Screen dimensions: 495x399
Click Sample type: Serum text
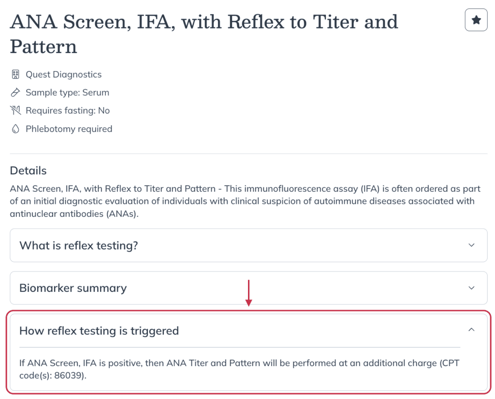(67, 92)
